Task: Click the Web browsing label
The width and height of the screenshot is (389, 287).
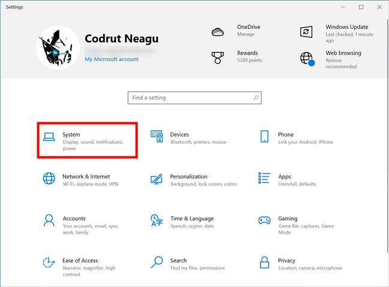Action: pyautogui.click(x=343, y=53)
